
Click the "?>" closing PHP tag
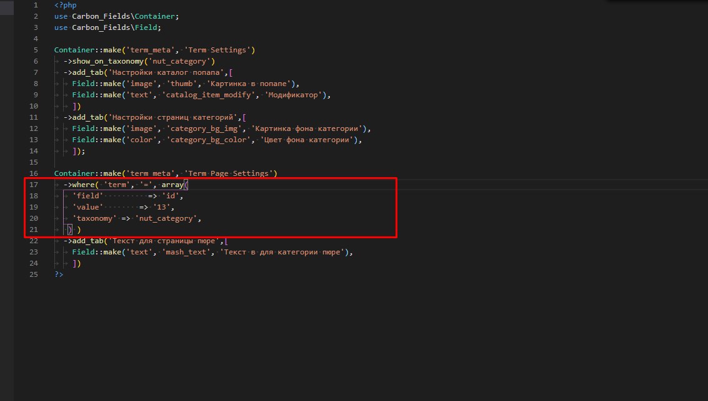(x=59, y=274)
